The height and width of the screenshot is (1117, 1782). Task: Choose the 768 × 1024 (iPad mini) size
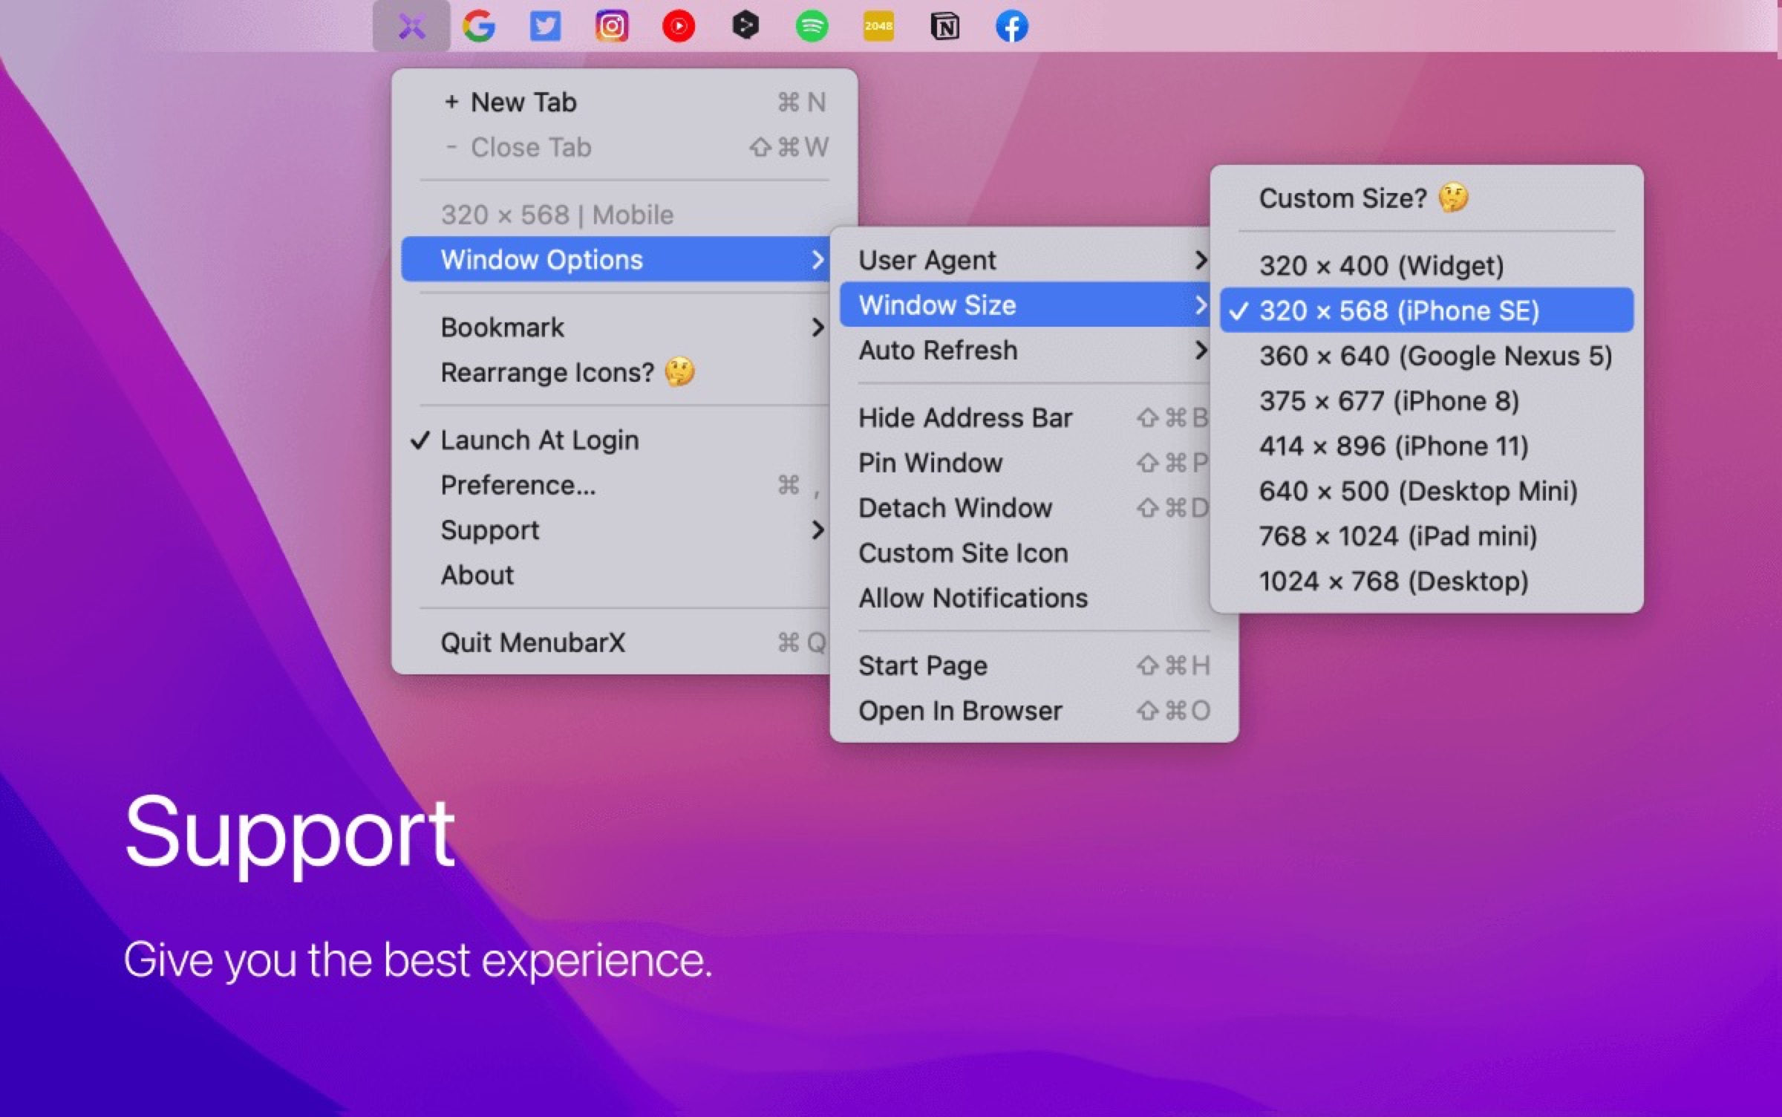(x=1397, y=536)
